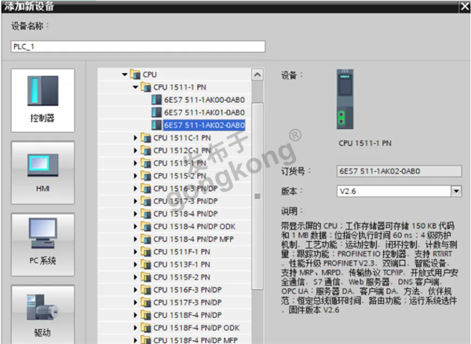
Task: Click folder icon of CPU 1512C-1 PN
Action: [146, 150]
